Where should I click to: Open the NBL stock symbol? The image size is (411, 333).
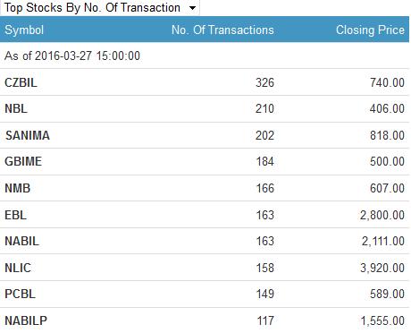[16, 108]
